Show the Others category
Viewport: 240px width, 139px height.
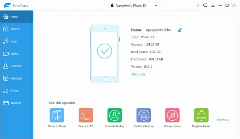(x=17, y=91)
